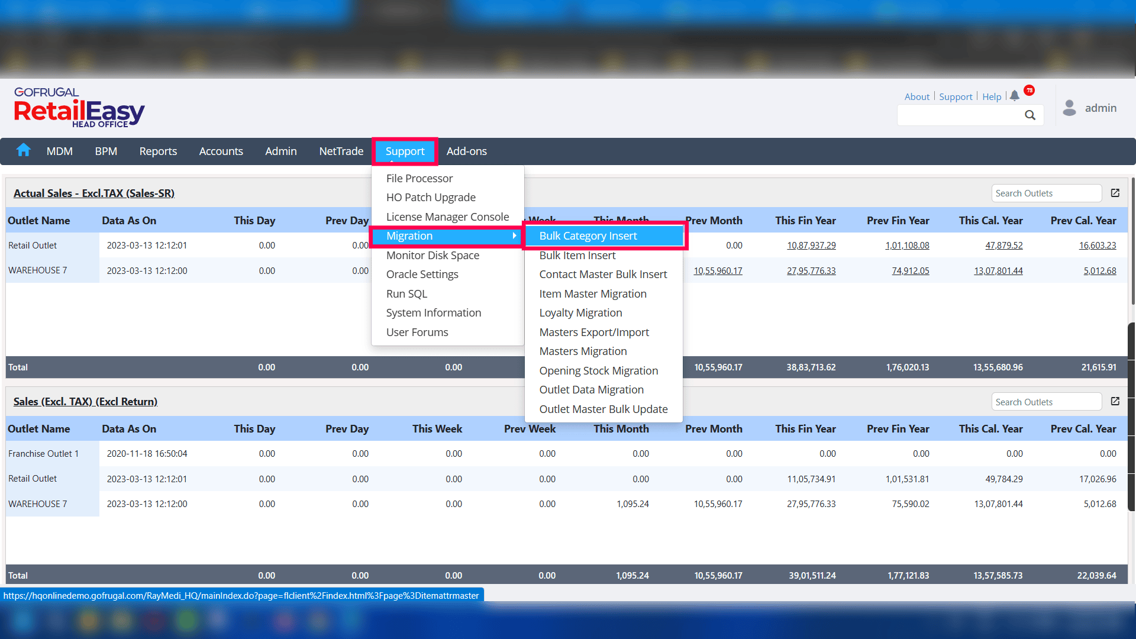This screenshot has width=1136, height=639.
Task: Click the search magnifier icon
Action: point(1030,115)
